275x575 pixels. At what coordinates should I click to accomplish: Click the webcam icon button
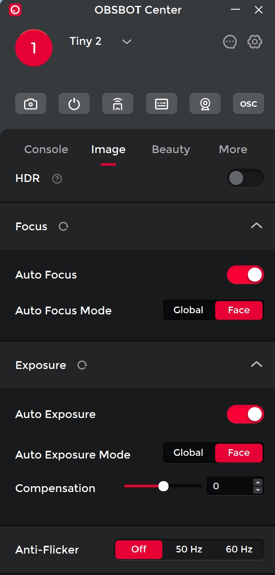tap(205, 104)
